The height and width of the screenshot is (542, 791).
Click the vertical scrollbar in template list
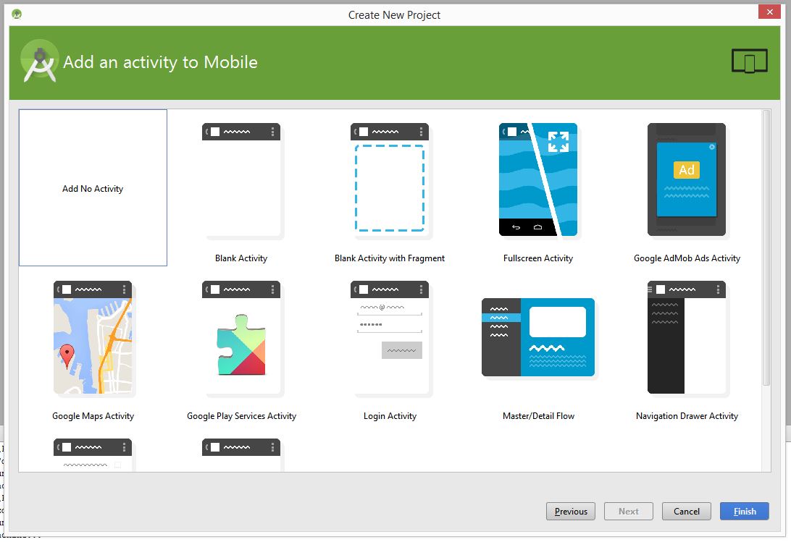coord(766,246)
